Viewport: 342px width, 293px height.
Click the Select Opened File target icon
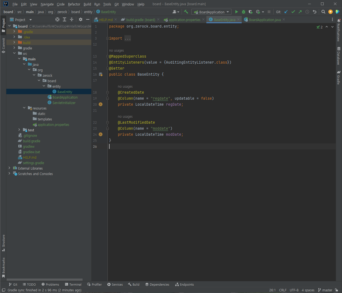point(57,19)
